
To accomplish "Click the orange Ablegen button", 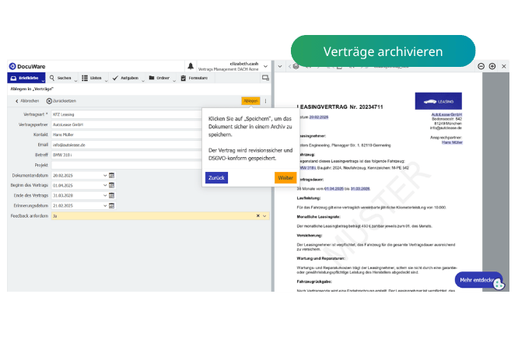I will pos(250,101).
